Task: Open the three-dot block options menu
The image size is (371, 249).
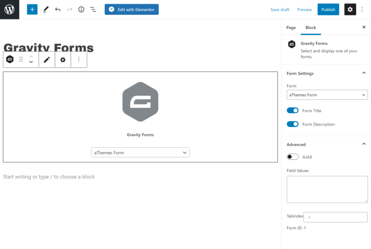Action: point(79,60)
